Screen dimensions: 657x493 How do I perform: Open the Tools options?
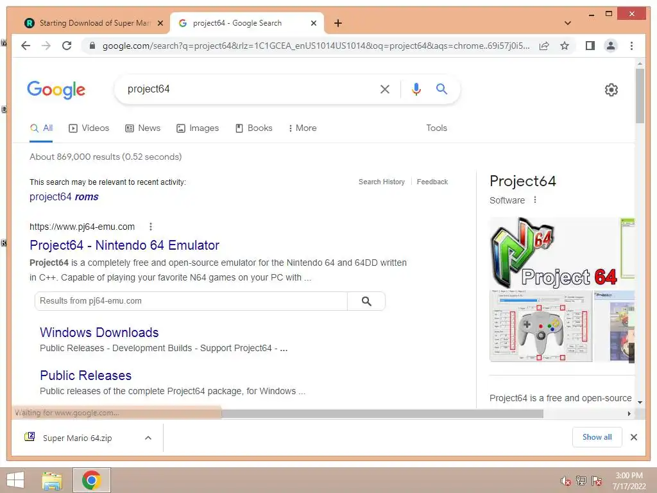[436, 128]
